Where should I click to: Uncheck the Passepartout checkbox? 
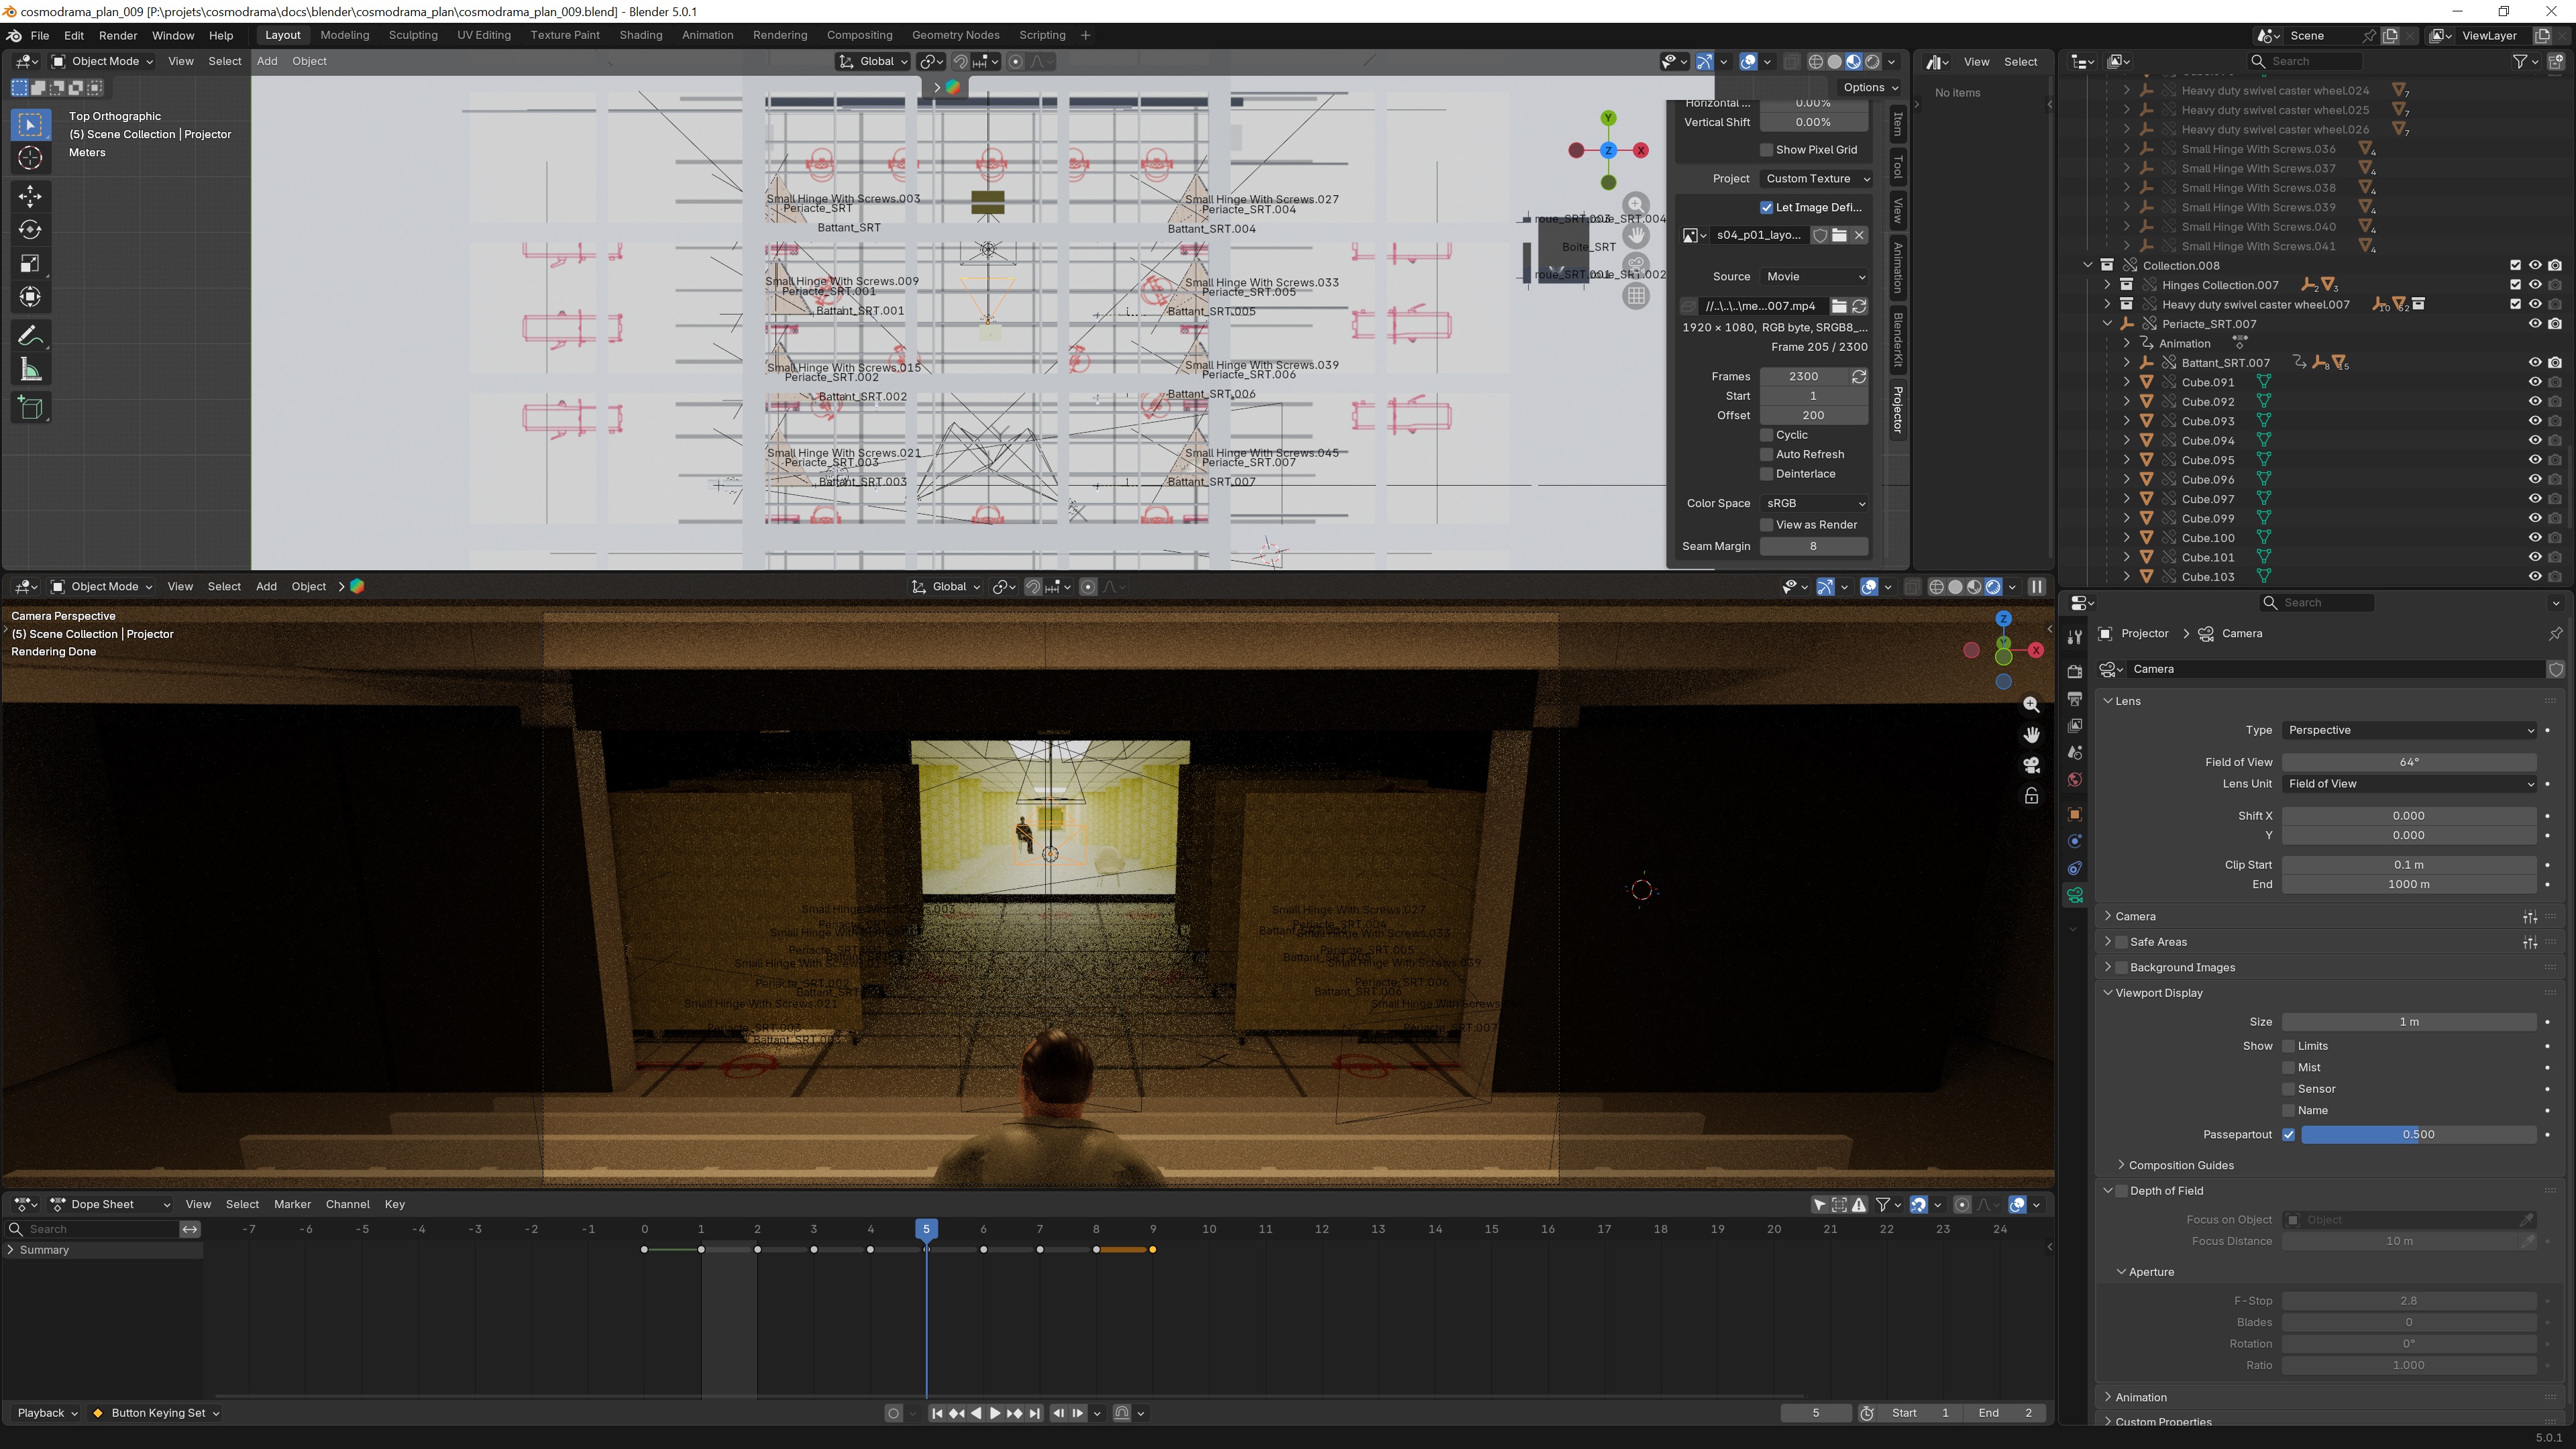click(2288, 1134)
